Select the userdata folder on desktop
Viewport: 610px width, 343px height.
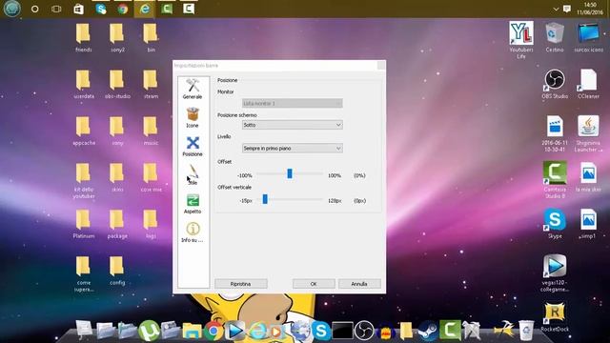point(83,84)
